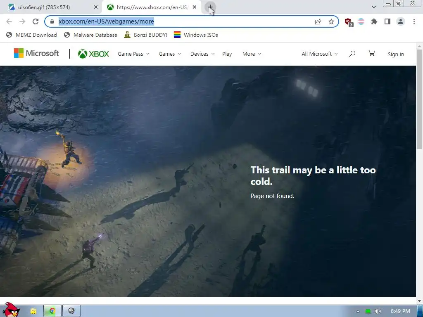
Task: Close the uiso6en.gif tab
Action: (96, 7)
